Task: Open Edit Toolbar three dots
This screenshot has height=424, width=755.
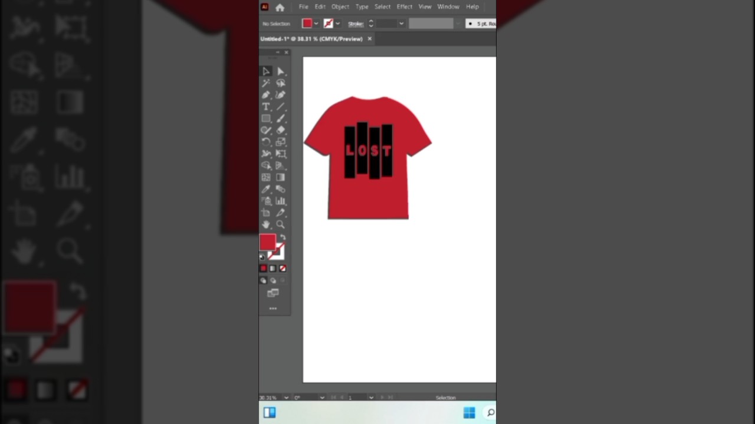Action: click(x=273, y=308)
